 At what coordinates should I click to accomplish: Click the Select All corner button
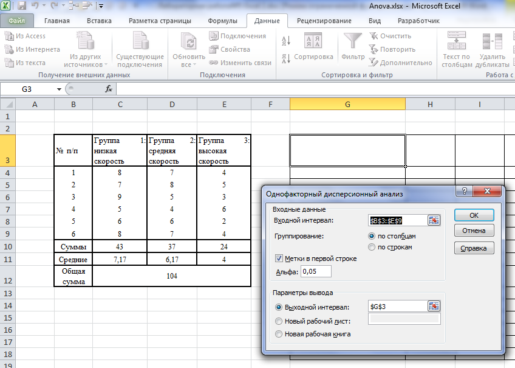click(x=8, y=104)
